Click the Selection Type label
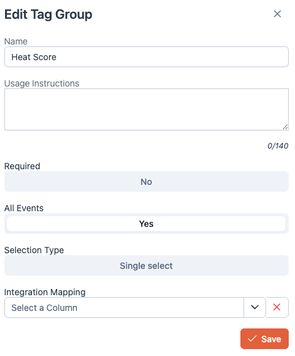Image resolution: width=295 pixels, height=356 pixels. [34, 250]
